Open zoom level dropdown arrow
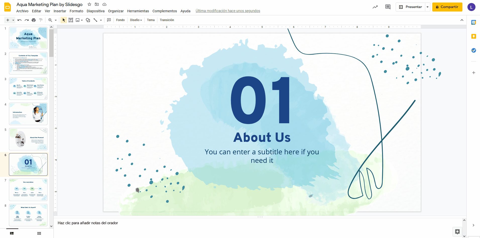Image resolution: width=480 pixels, height=238 pixels. coord(56,20)
